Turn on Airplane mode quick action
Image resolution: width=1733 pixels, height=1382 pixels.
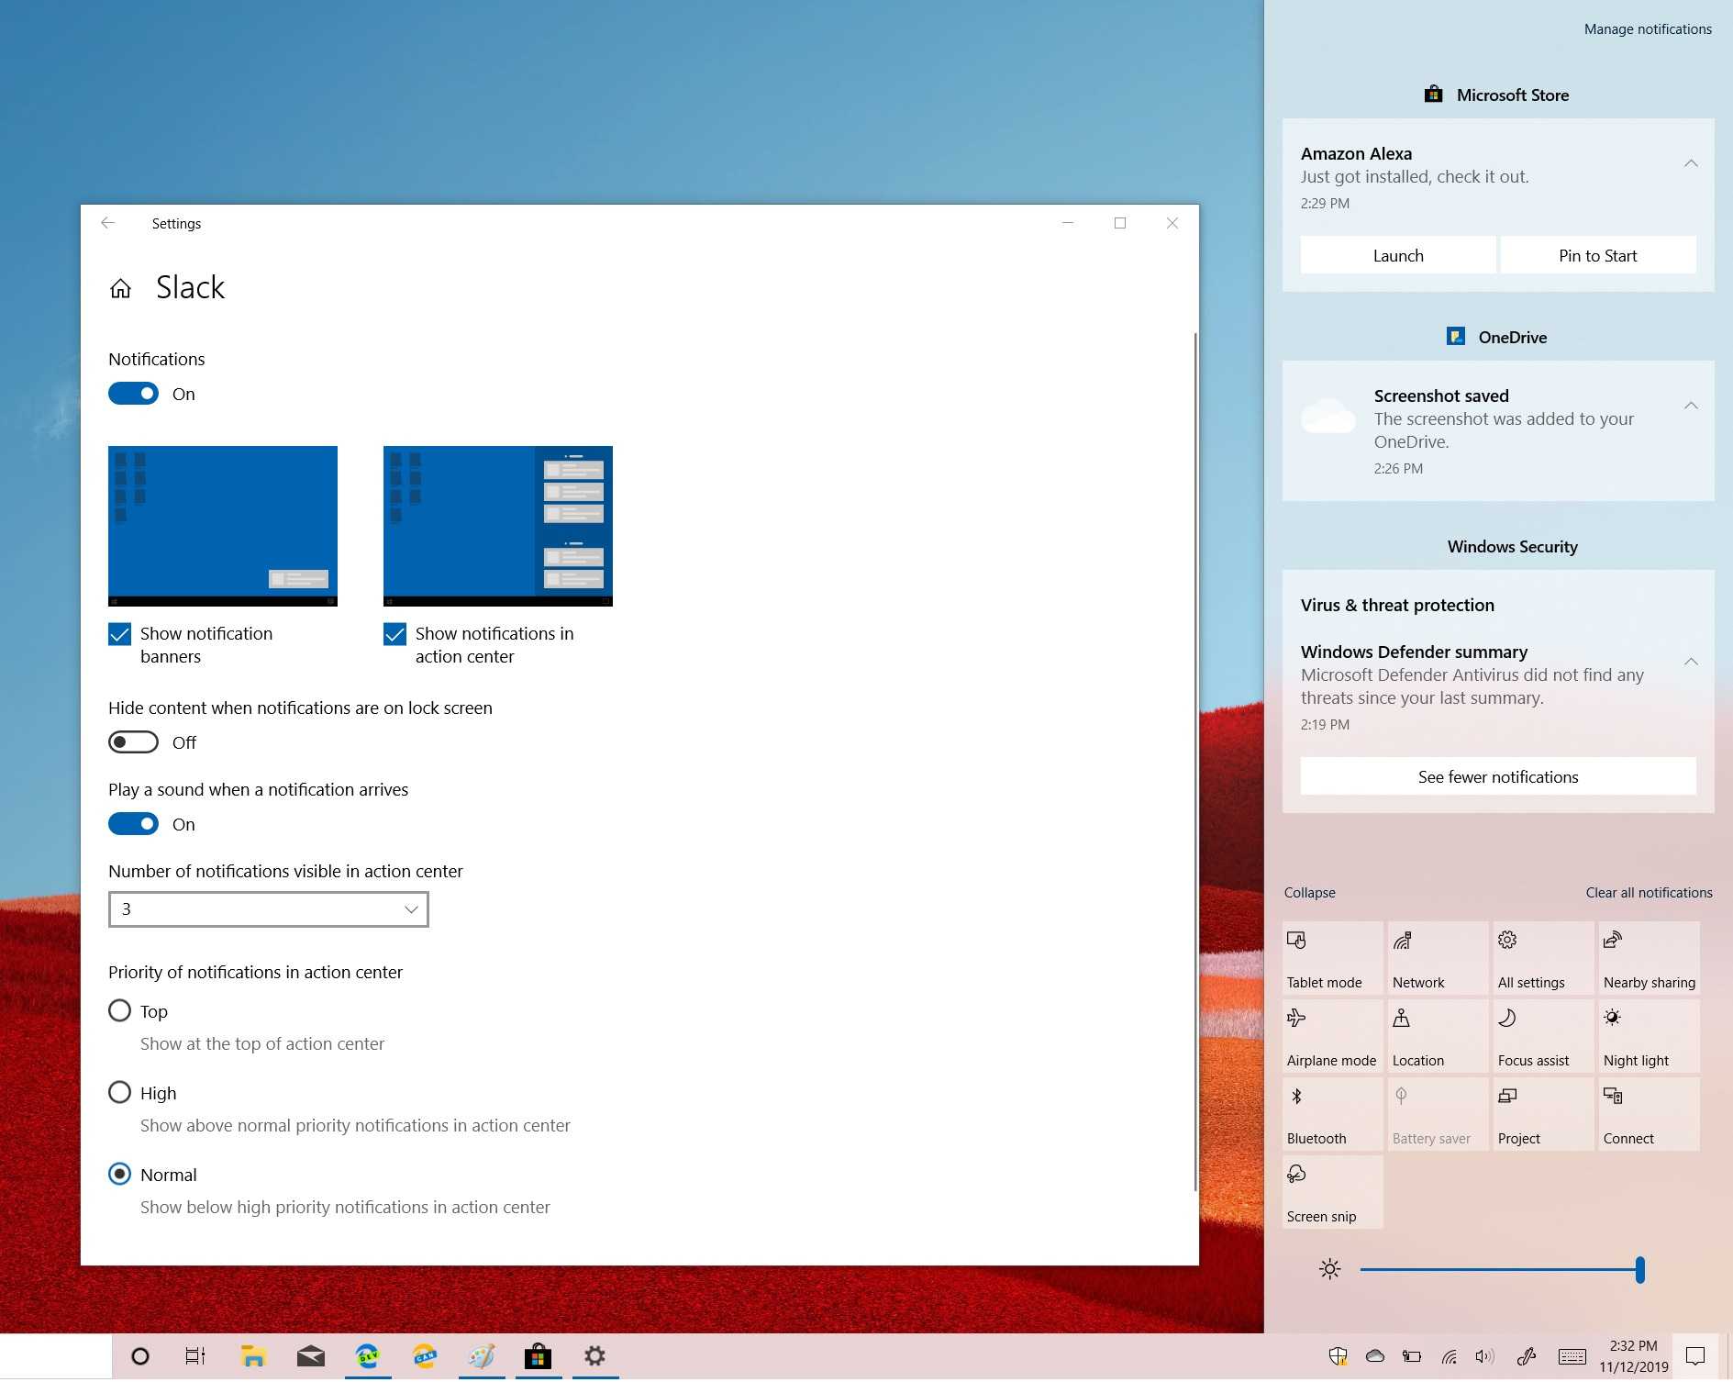point(1331,1036)
